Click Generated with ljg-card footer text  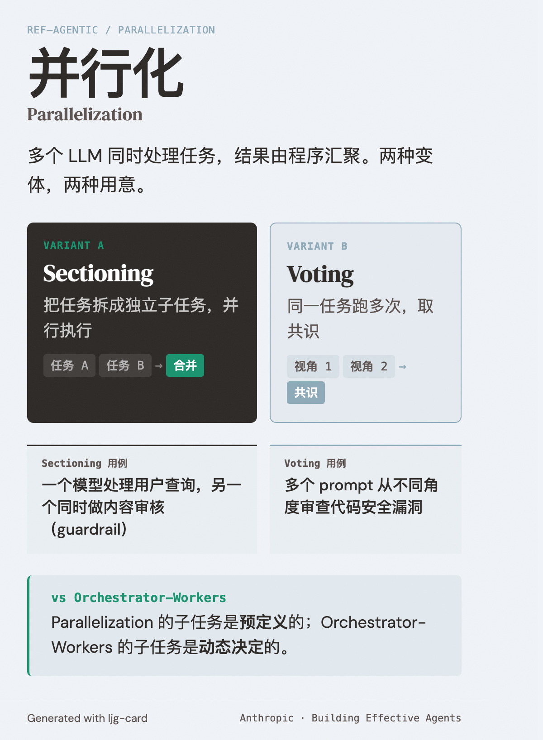[87, 718]
